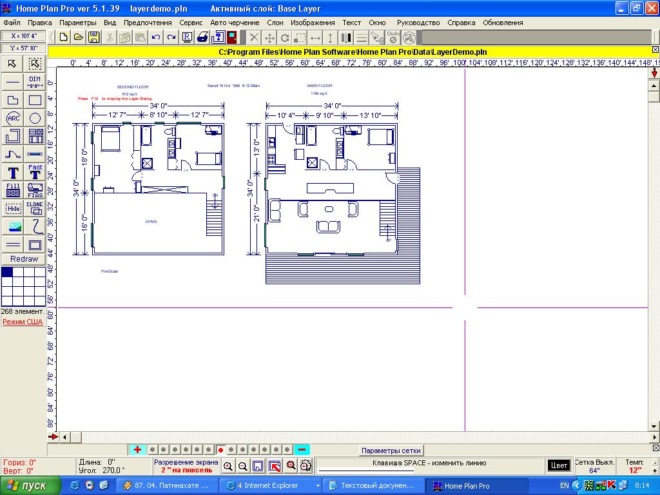Save the plan with the floppy disk icon
This screenshot has height=495, width=660.
click(x=93, y=37)
